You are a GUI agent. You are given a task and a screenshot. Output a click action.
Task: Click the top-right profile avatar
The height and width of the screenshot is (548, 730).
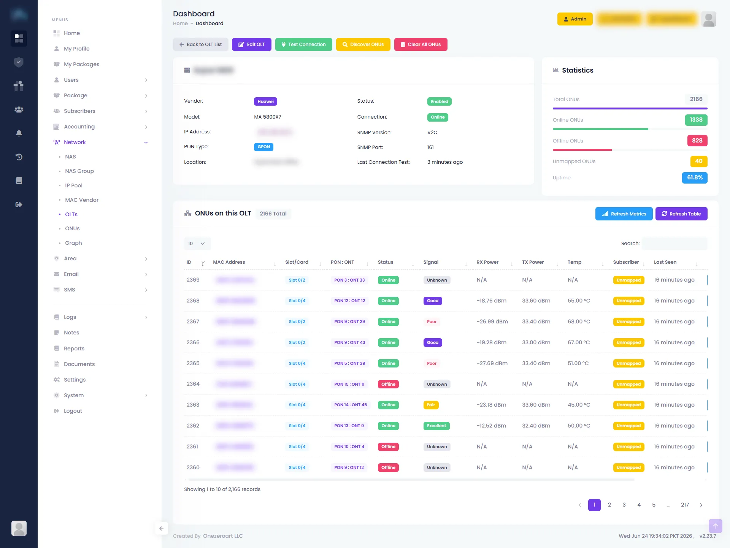tap(709, 19)
